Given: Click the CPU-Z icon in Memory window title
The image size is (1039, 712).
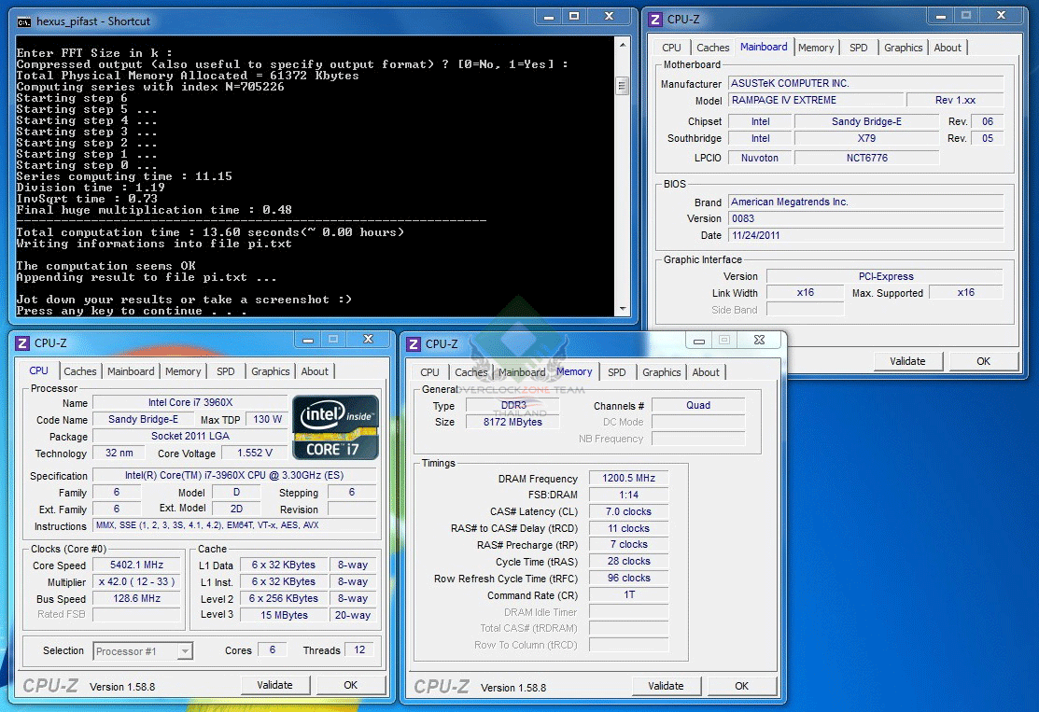Looking at the screenshot, I should pyautogui.click(x=414, y=343).
